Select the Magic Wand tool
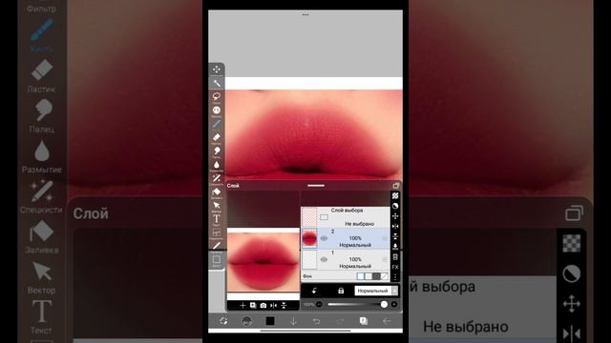 point(217,83)
